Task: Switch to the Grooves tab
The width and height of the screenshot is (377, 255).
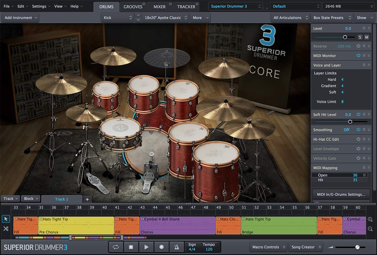Action: (x=133, y=7)
